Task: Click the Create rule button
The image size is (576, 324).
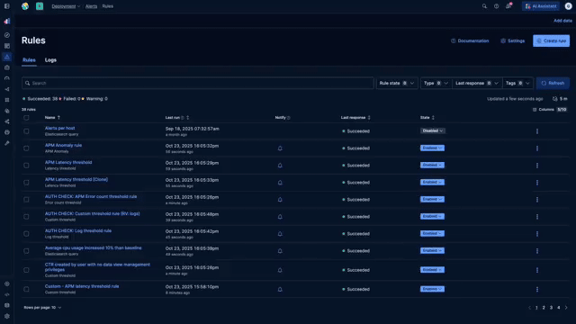Action: (x=551, y=40)
